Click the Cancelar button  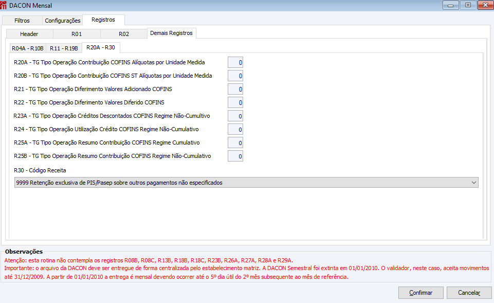pyautogui.click(x=469, y=293)
